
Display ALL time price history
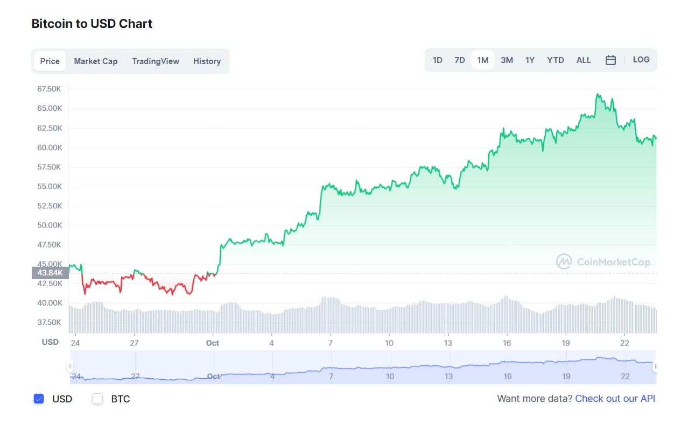pos(584,60)
